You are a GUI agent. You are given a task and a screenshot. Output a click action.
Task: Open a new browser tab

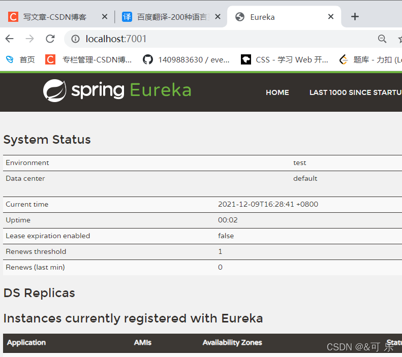tap(355, 17)
